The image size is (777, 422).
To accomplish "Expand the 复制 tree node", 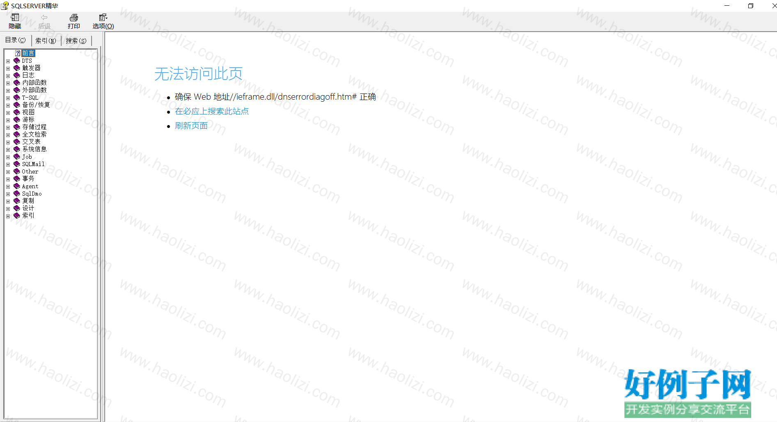I will pos(8,201).
